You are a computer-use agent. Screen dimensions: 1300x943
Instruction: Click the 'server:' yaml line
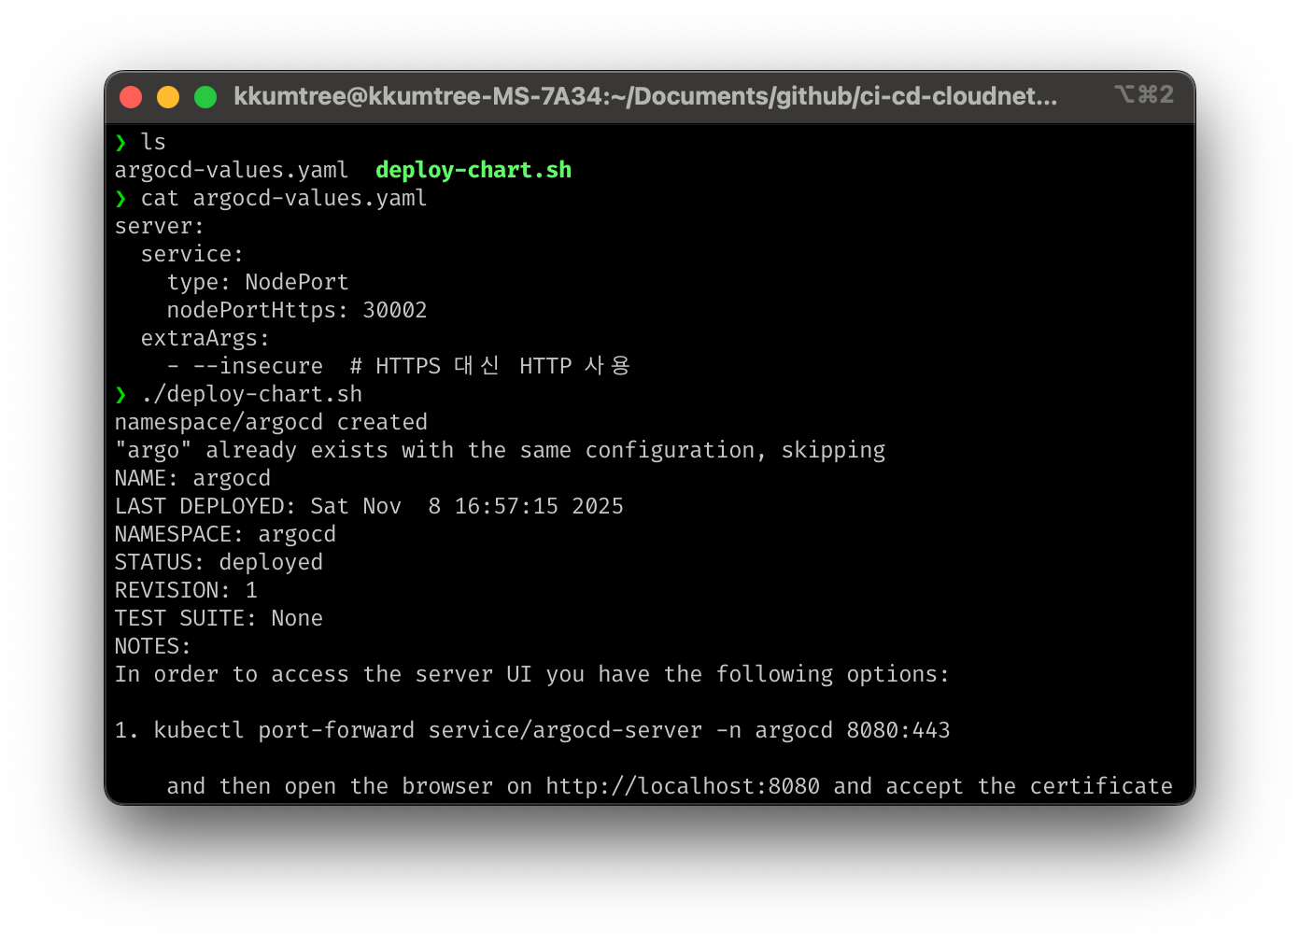[160, 226]
